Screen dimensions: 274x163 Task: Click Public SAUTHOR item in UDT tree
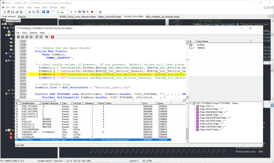[x=212, y=121]
